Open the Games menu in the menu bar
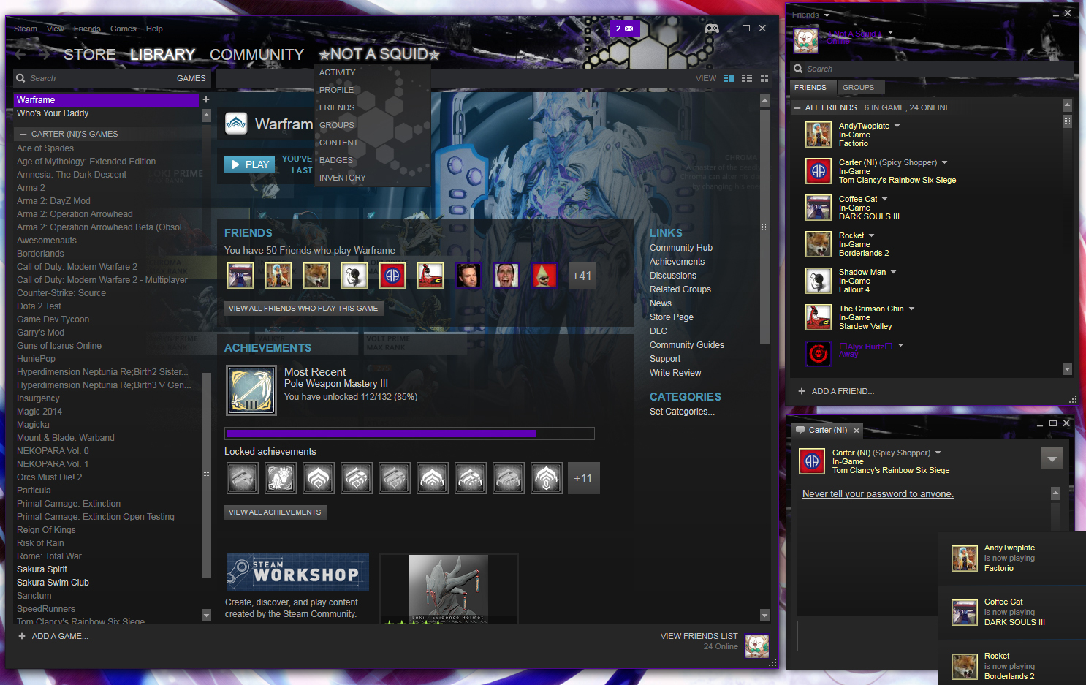 coord(123,29)
